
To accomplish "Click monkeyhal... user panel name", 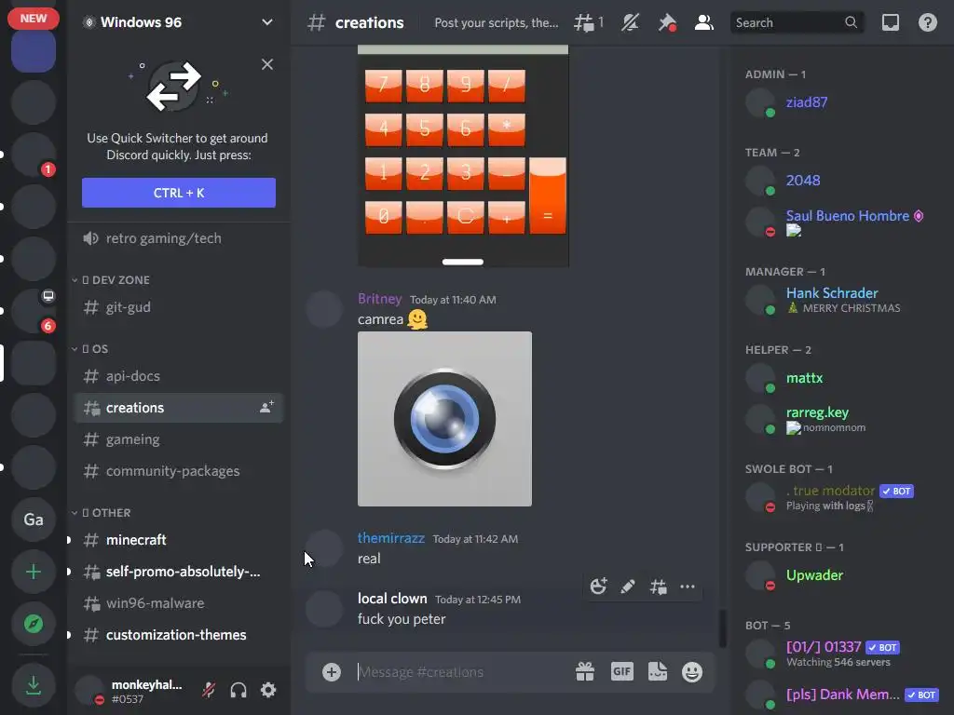I will 146,684.
